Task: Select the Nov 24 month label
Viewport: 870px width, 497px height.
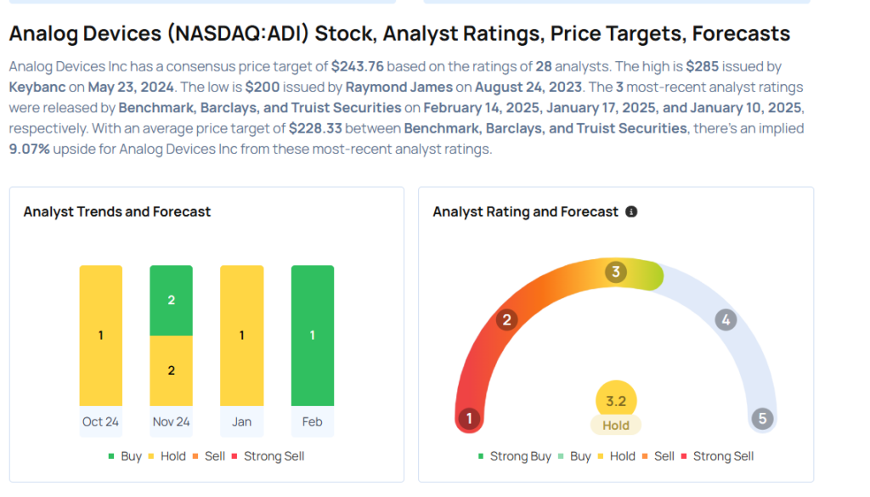Action: coord(171,421)
